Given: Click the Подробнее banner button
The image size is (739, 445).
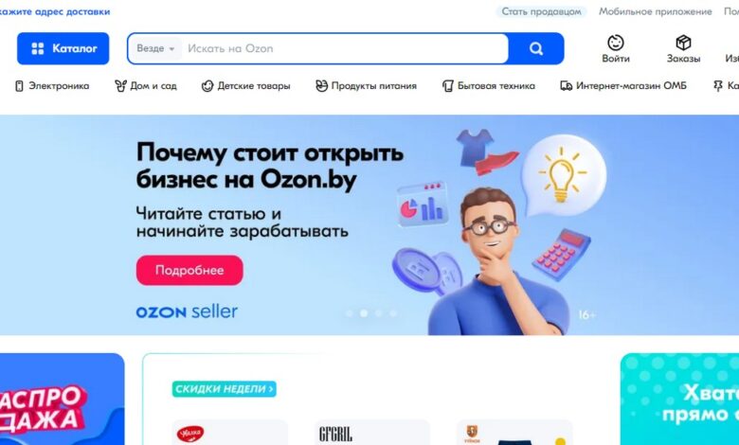Looking at the screenshot, I should pos(189,270).
